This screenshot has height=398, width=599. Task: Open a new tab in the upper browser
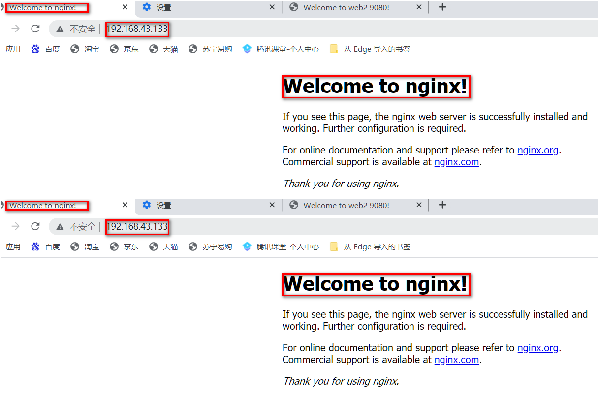442,7
